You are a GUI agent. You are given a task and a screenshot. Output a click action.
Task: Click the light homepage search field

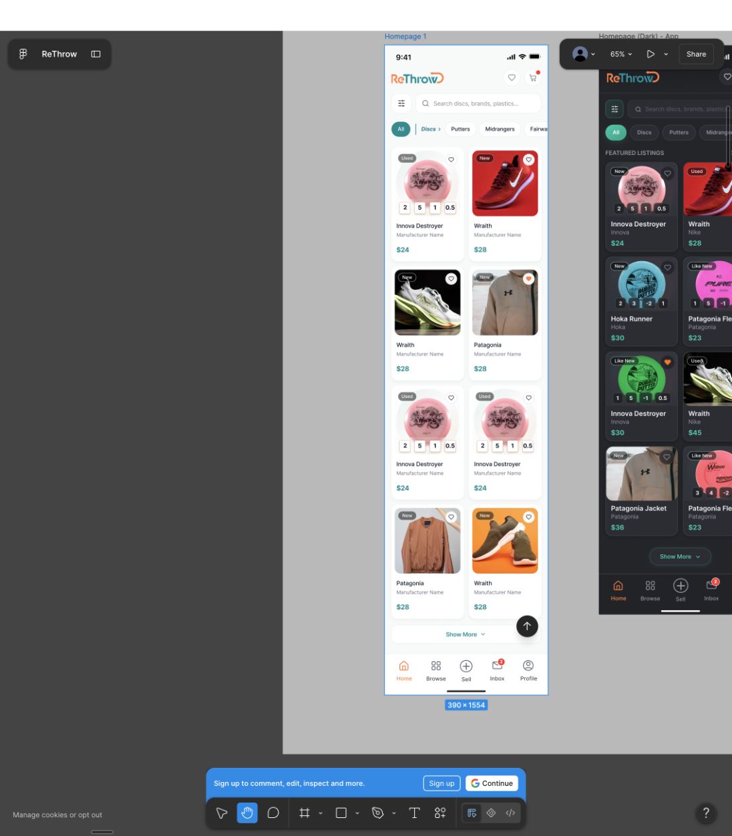478,103
